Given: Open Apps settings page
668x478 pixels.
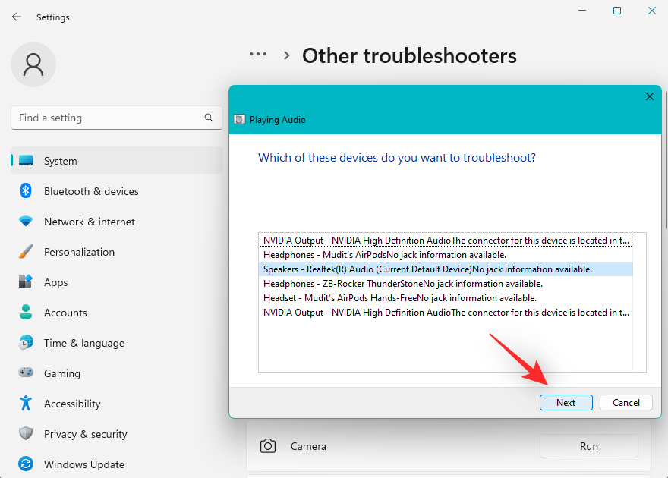Looking at the screenshot, I should (x=117, y=282).
